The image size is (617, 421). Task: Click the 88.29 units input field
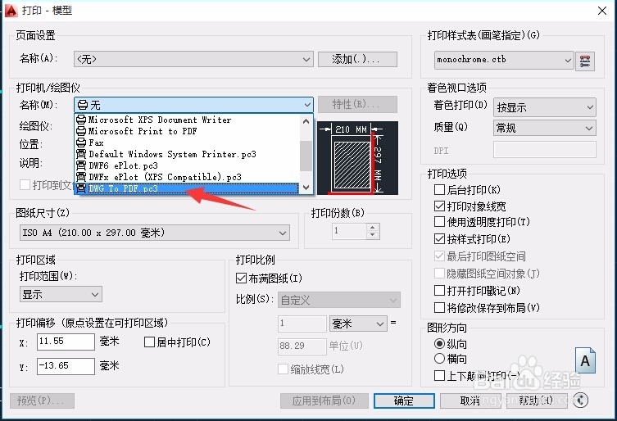pos(302,346)
